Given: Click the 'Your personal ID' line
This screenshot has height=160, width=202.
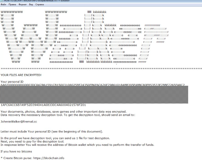Looking at the screenshot, I should (12, 82).
